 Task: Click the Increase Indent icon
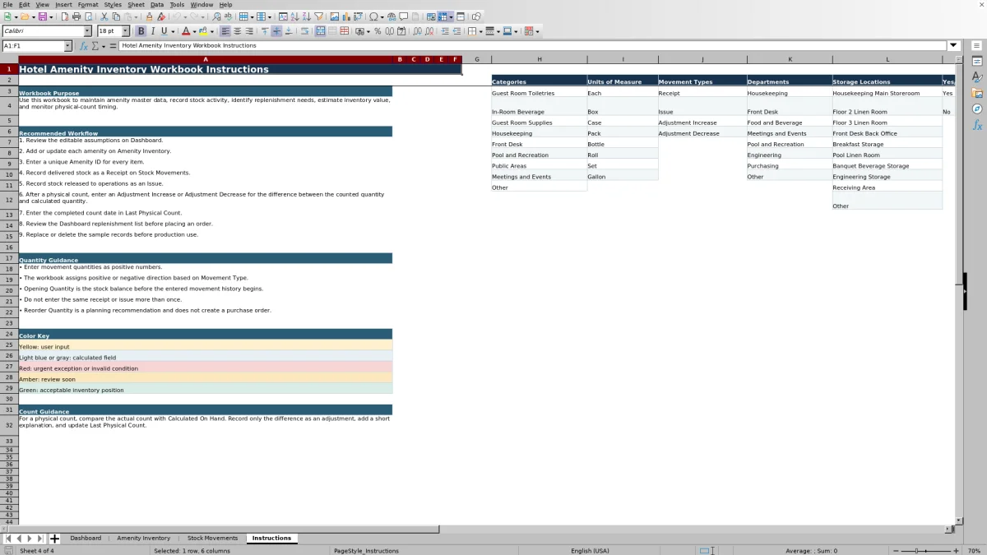445,31
